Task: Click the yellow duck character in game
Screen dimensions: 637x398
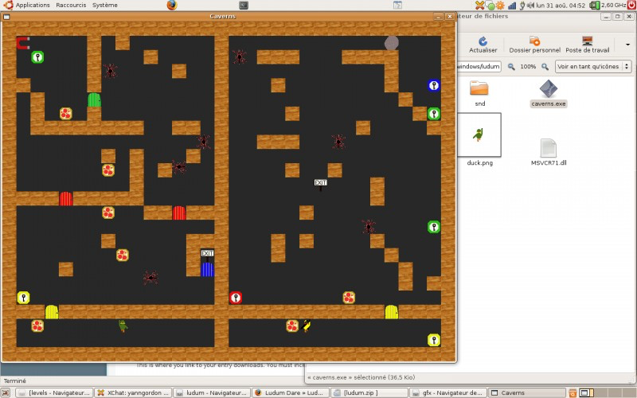Action: click(x=307, y=326)
